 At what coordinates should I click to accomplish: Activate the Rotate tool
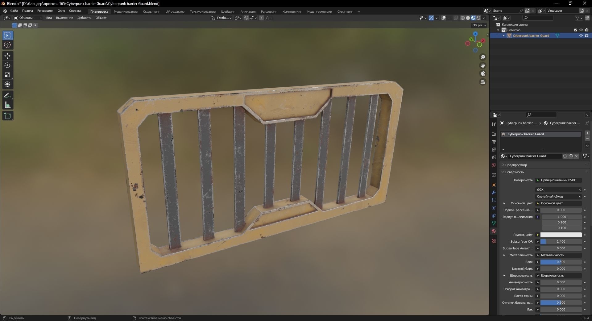(x=7, y=65)
